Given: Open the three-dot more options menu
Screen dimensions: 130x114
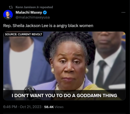Looking at the screenshot, I should [123, 13].
